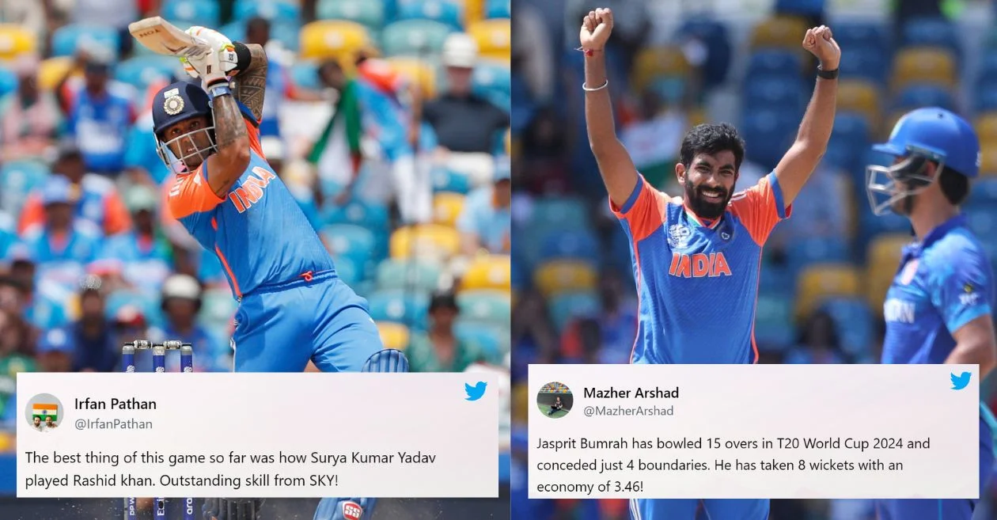This screenshot has height=520, width=997.
Task: Click the celebrating bowler photo on the right
Action: [753, 182]
